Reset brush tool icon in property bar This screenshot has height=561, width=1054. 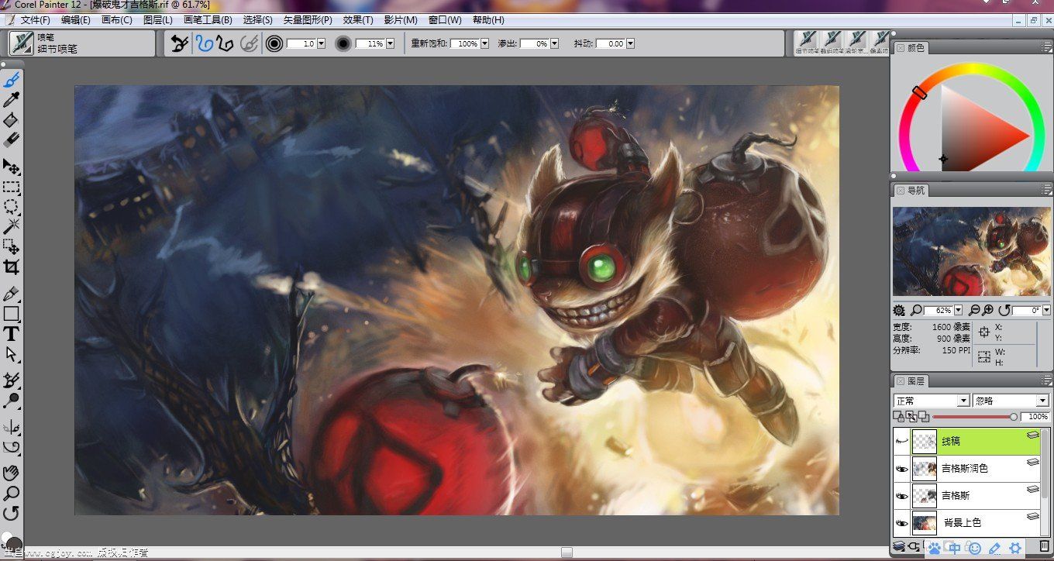coord(179,43)
